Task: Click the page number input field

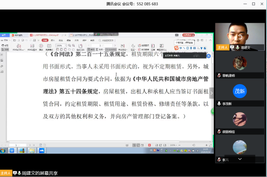Action: point(18,145)
